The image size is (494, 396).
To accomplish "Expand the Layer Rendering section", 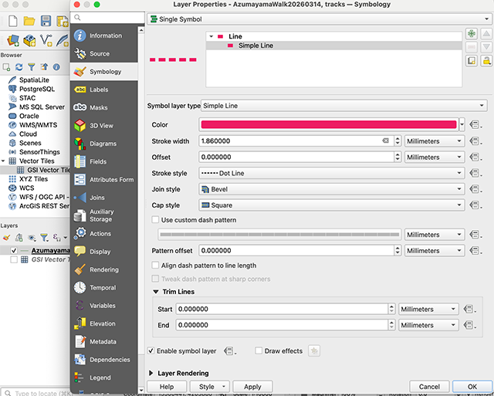I will tap(151, 373).
